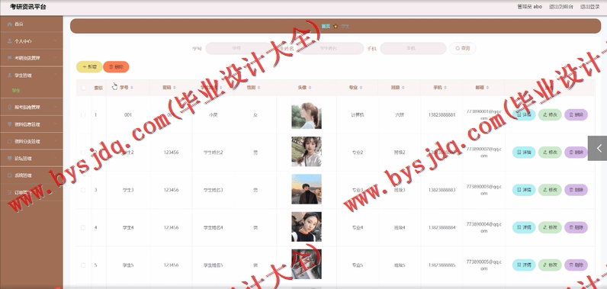Select 学生 submenu item in sidebar
The image size is (607, 289).
coord(16,91)
